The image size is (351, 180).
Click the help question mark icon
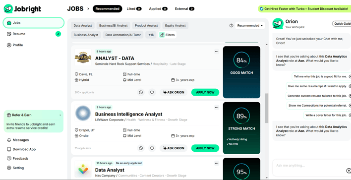(x=231, y=25)
